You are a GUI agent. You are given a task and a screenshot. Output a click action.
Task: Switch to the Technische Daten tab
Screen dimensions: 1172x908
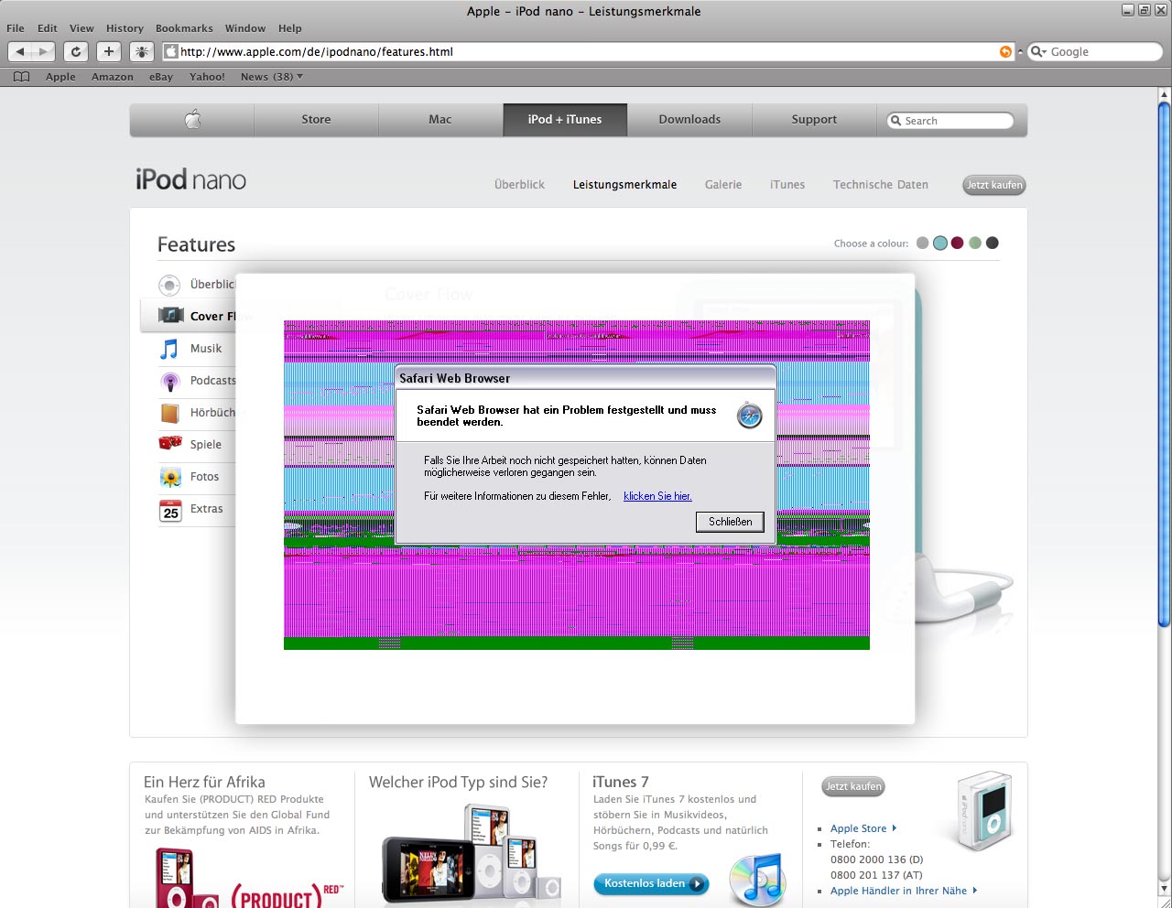881,184
